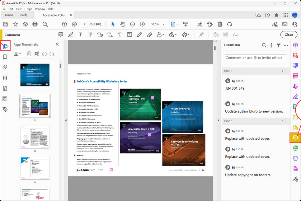Select the Eraser tool
301x201 pixels.
(x=149, y=35)
